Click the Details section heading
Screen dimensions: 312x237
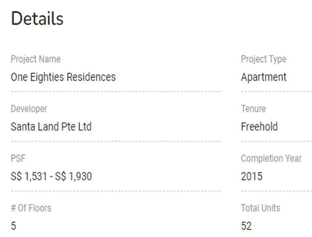pyautogui.click(x=37, y=19)
